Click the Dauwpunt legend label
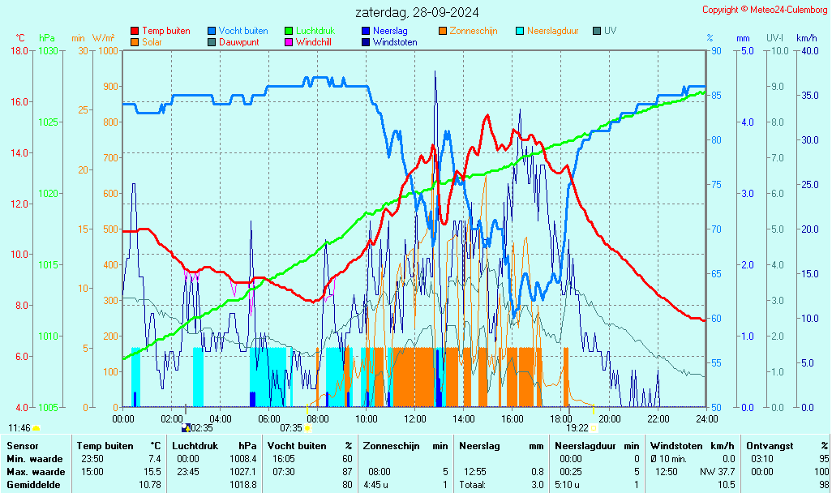 pyautogui.click(x=238, y=42)
